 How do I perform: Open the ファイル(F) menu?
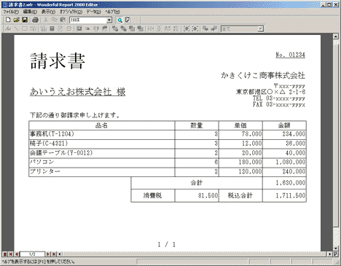11,12
